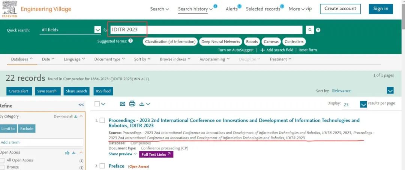Select record 2 Preface checkbox
The image size is (405, 170).
[102, 166]
